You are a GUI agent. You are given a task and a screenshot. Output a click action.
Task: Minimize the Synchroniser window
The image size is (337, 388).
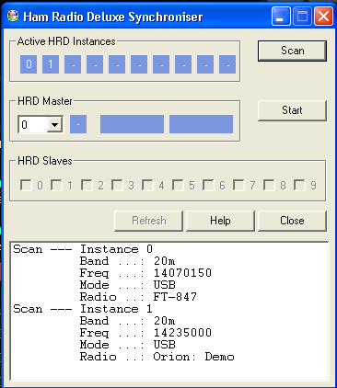pyautogui.click(x=281, y=17)
